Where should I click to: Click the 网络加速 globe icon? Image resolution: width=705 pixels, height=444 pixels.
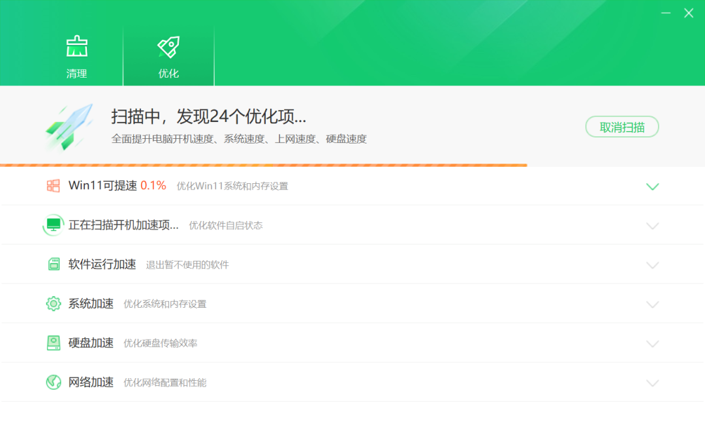pyautogui.click(x=52, y=382)
